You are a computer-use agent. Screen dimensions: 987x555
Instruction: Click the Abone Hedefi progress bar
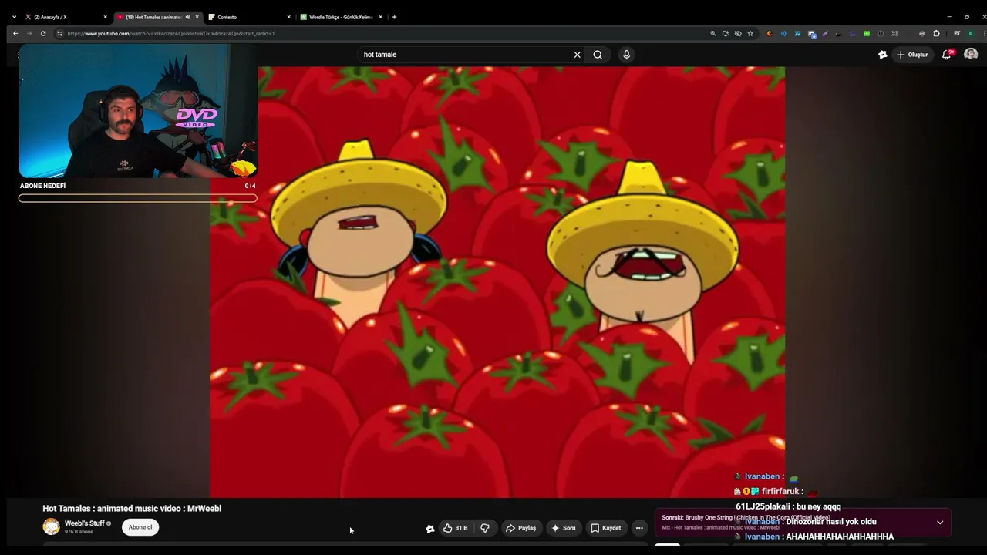pyautogui.click(x=138, y=198)
